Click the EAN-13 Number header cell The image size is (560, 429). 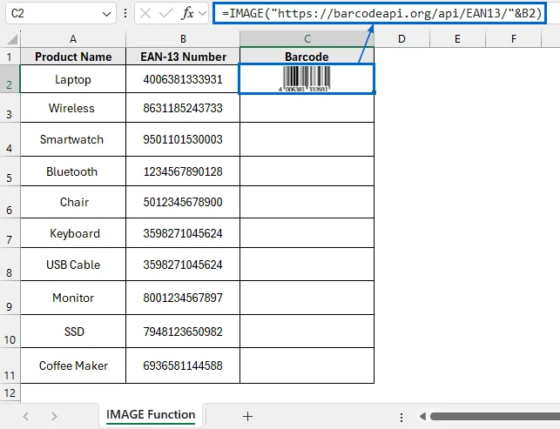(183, 57)
